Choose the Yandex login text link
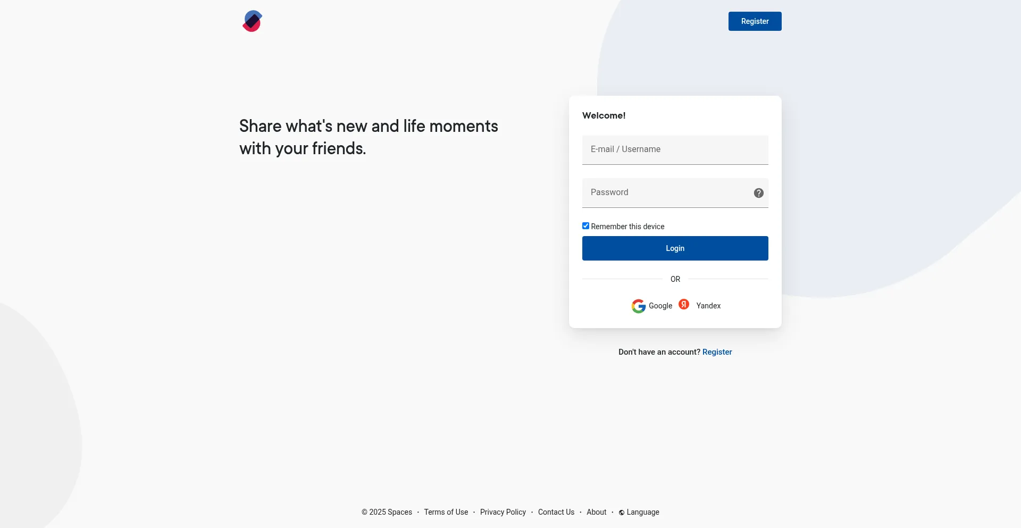Viewport: 1021px width, 528px height. [708, 306]
